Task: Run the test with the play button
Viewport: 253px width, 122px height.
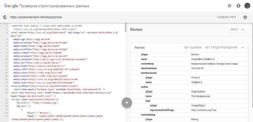Action: coord(127,102)
